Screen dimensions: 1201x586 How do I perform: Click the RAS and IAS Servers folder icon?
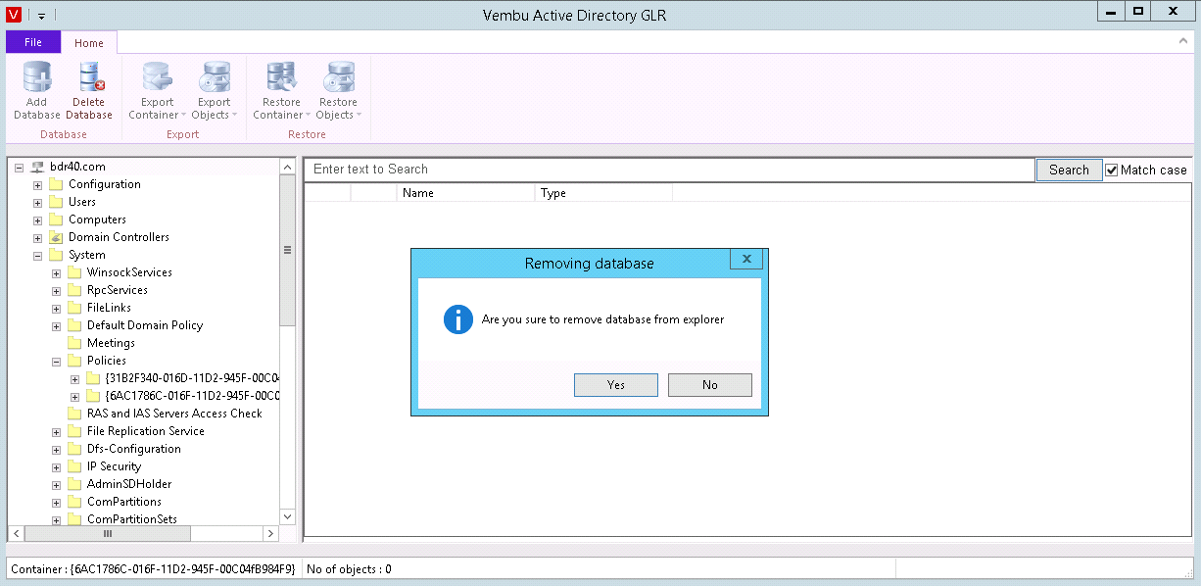pos(74,414)
